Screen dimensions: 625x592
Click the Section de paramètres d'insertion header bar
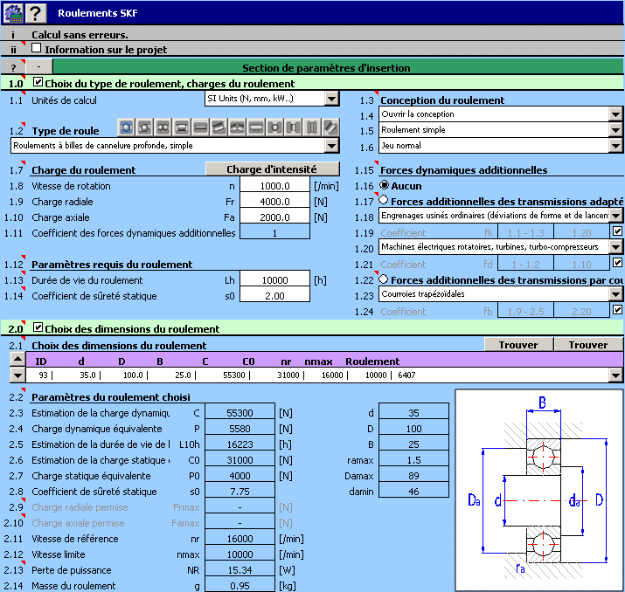click(338, 67)
